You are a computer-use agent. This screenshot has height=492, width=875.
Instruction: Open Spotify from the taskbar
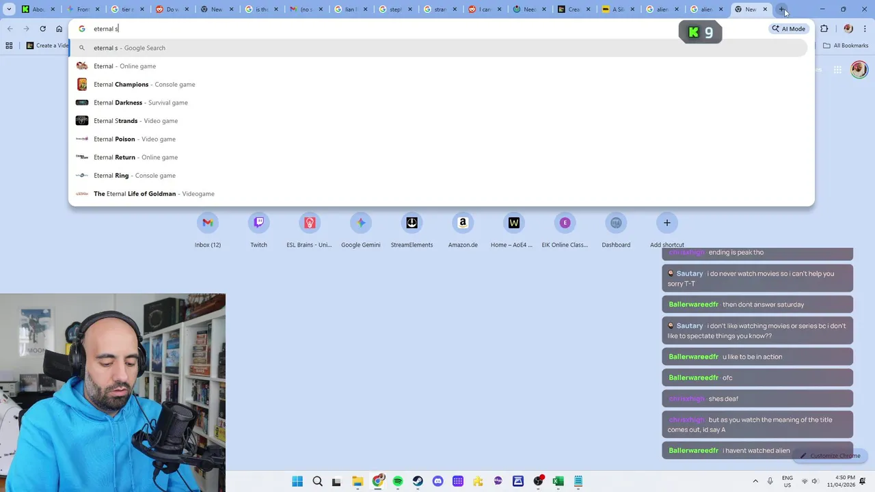[x=398, y=481]
